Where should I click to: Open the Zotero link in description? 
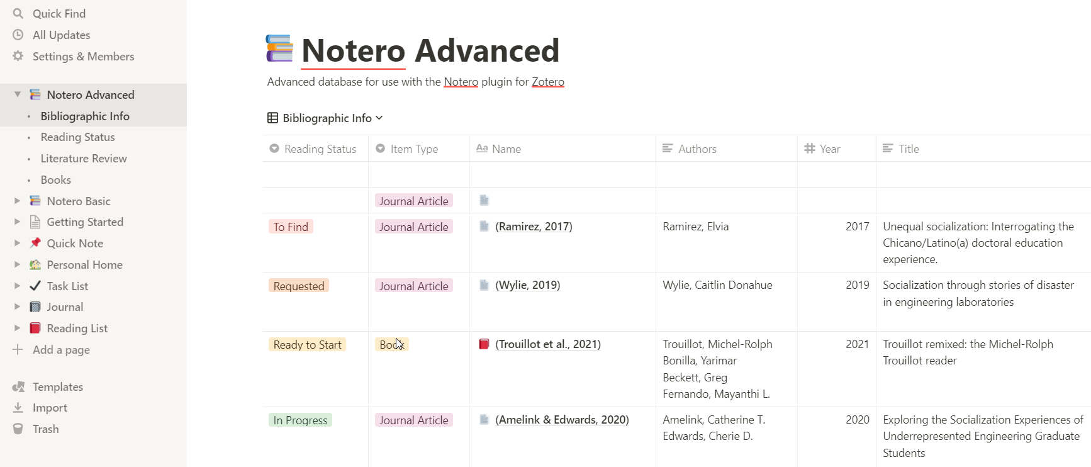547,82
